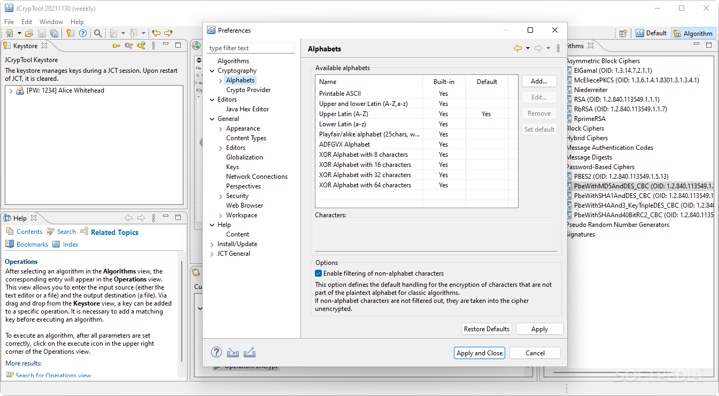Viewport: 719px width, 396px height.
Task: Open the Edit menu
Action: (27, 21)
